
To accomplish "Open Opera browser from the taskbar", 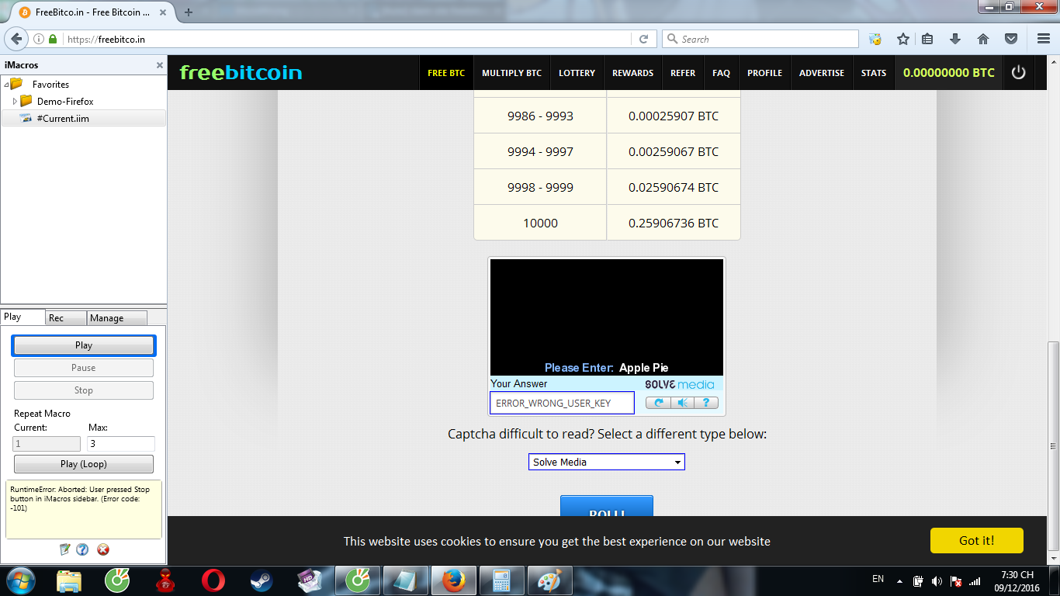I will [x=213, y=580].
